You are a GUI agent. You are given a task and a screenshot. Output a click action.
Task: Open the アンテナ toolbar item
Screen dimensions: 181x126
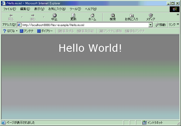pyautogui.click(x=27, y=31)
